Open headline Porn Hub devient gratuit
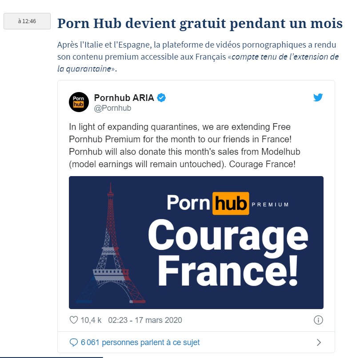The height and width of the screenshot is (358, 356). coord(200,24)
